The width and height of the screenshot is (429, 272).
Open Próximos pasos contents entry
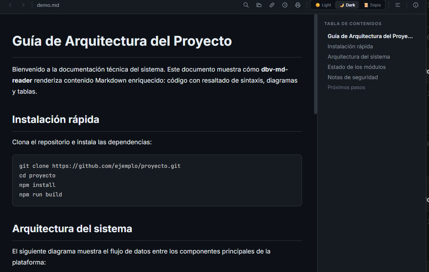click(x=346, y=87)
